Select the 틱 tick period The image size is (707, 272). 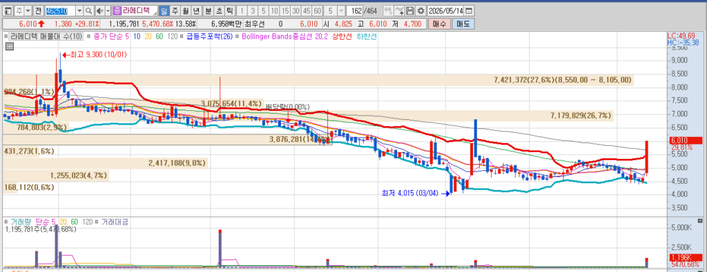229,11
